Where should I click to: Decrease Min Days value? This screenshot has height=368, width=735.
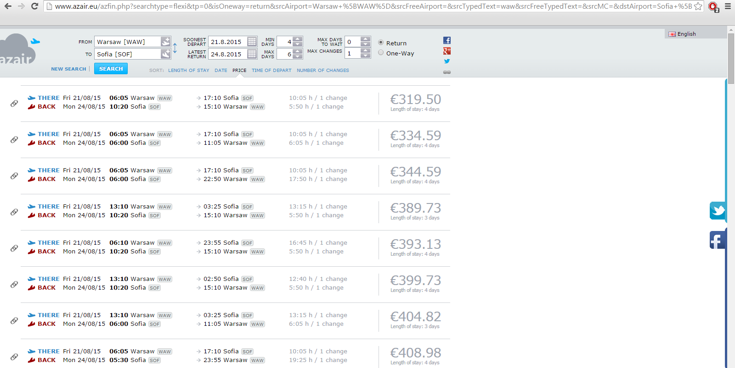(x=298, y=44)
